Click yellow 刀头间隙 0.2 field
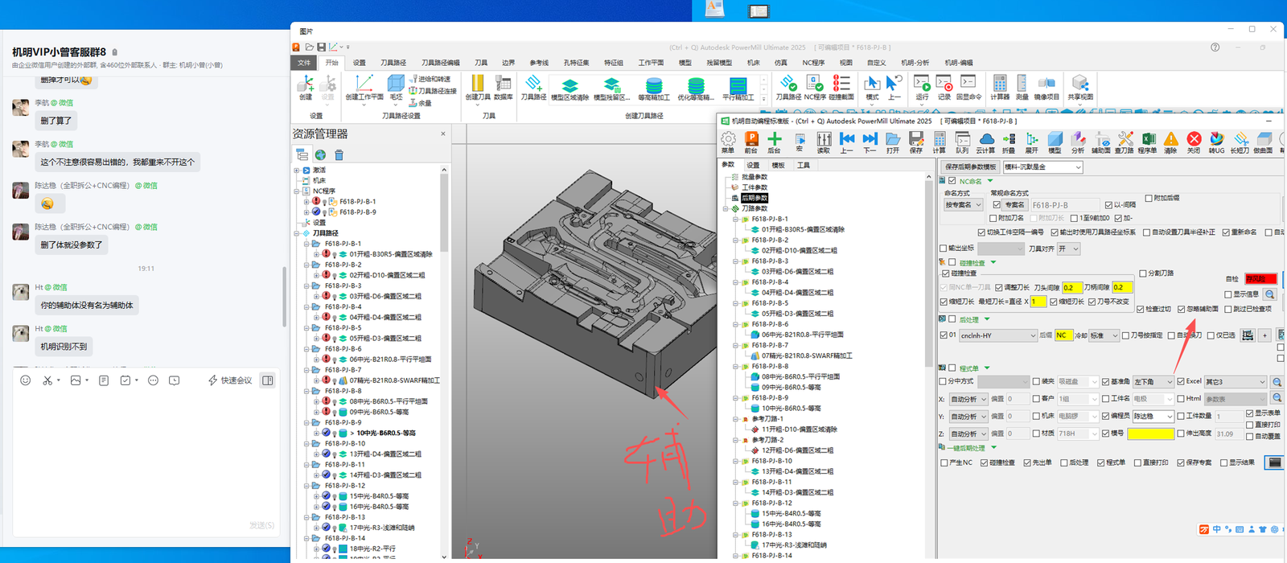Image resolution: width=1287 pixels, height=563 pixels. [1072, 287]
